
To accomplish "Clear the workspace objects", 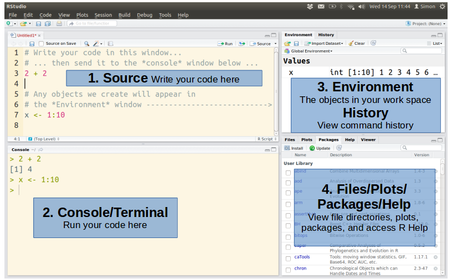I will (x=357, y=43).
